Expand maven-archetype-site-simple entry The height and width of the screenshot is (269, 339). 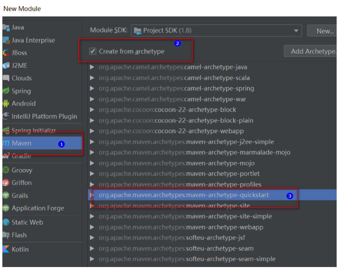92,217
